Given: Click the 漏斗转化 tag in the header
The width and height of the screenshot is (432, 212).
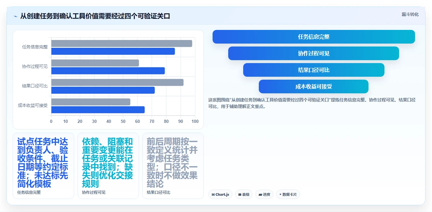Looking at the screenshot, I should [410, 14].
